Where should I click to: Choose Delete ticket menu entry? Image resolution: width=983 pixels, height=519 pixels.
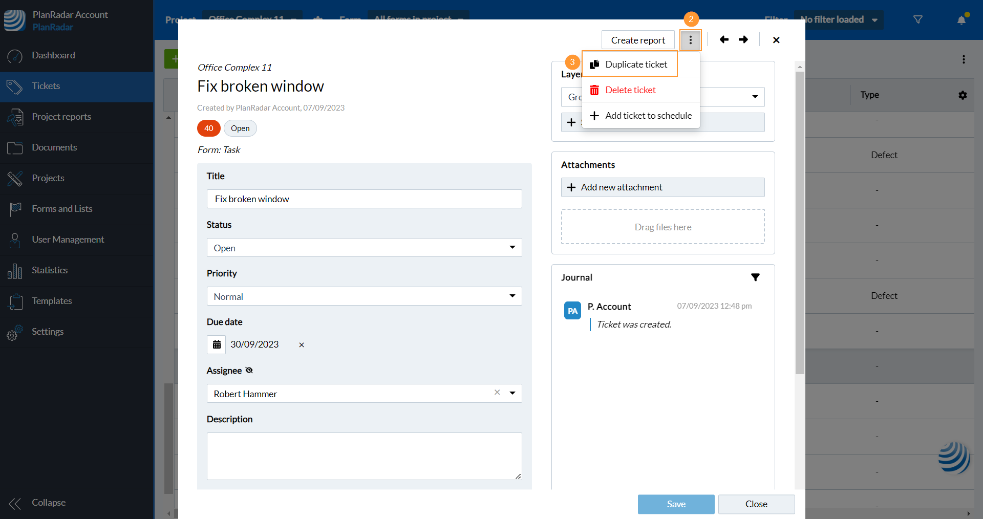pyautogui.click(x=630, y=90)
